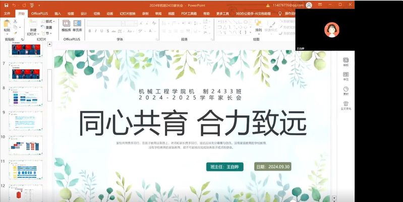Viewport: 403px width, 202px height.
Task: Click the 操作说明搜索 search box
Action: 289,14
